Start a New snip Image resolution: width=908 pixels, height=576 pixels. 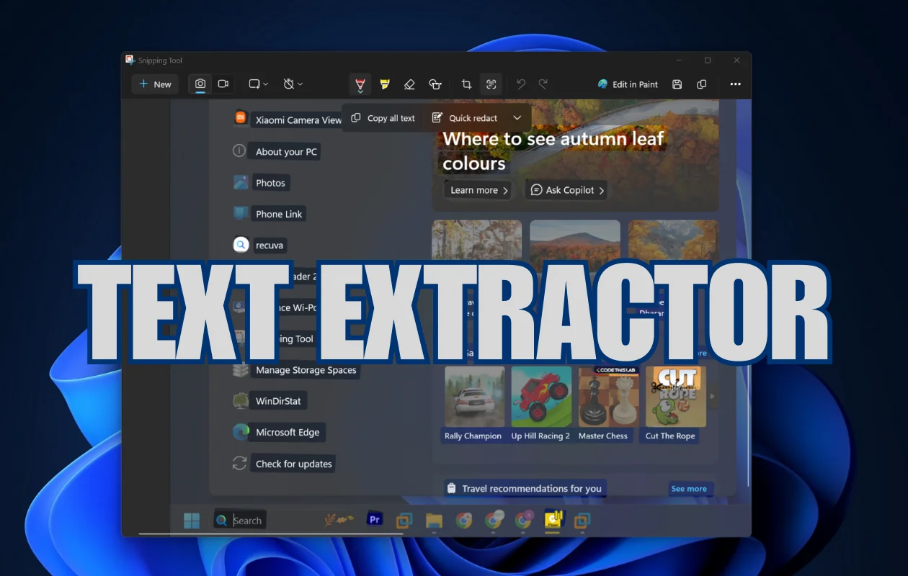(x=155, y=84)
